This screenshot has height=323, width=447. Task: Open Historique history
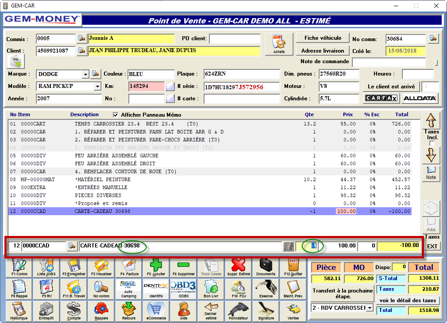click(x=19, y=311)
